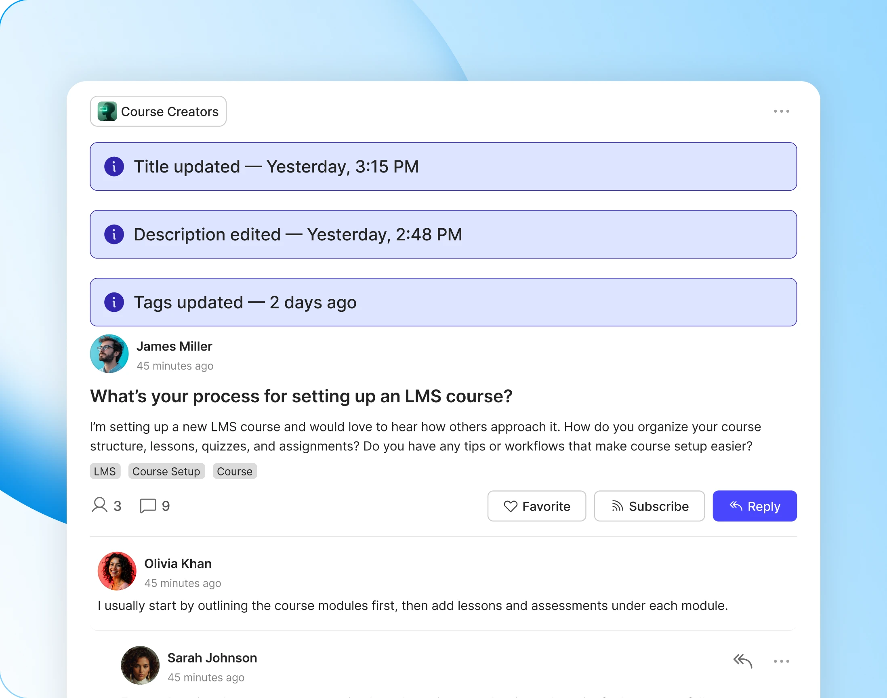Filter by the Course Setup tag
This screenshot has height=698, width=887.
pyautogui.click(x=166, y=471)
